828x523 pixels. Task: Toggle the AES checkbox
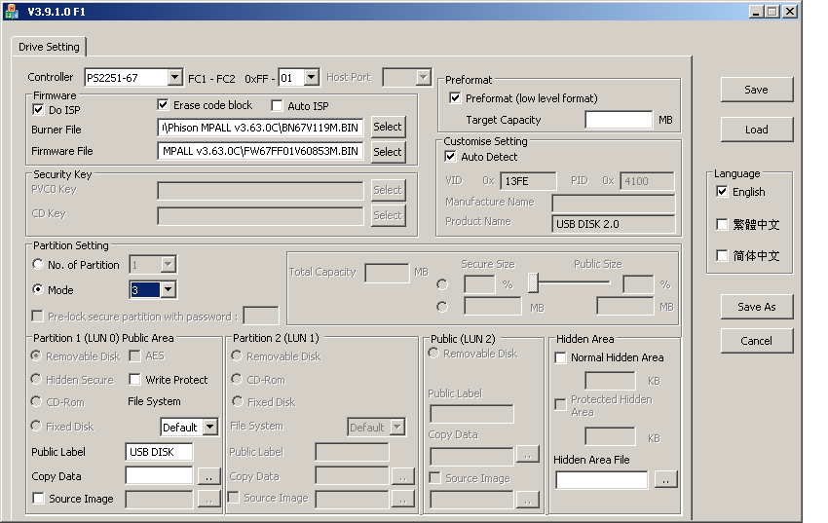click(134, 355)
